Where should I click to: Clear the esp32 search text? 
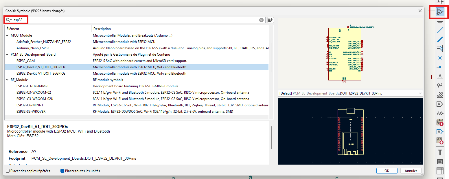tap(261, 20)
